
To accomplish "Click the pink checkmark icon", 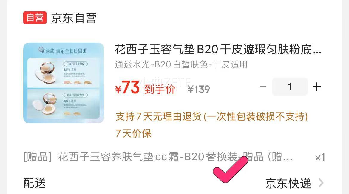I will coord(230,170).
